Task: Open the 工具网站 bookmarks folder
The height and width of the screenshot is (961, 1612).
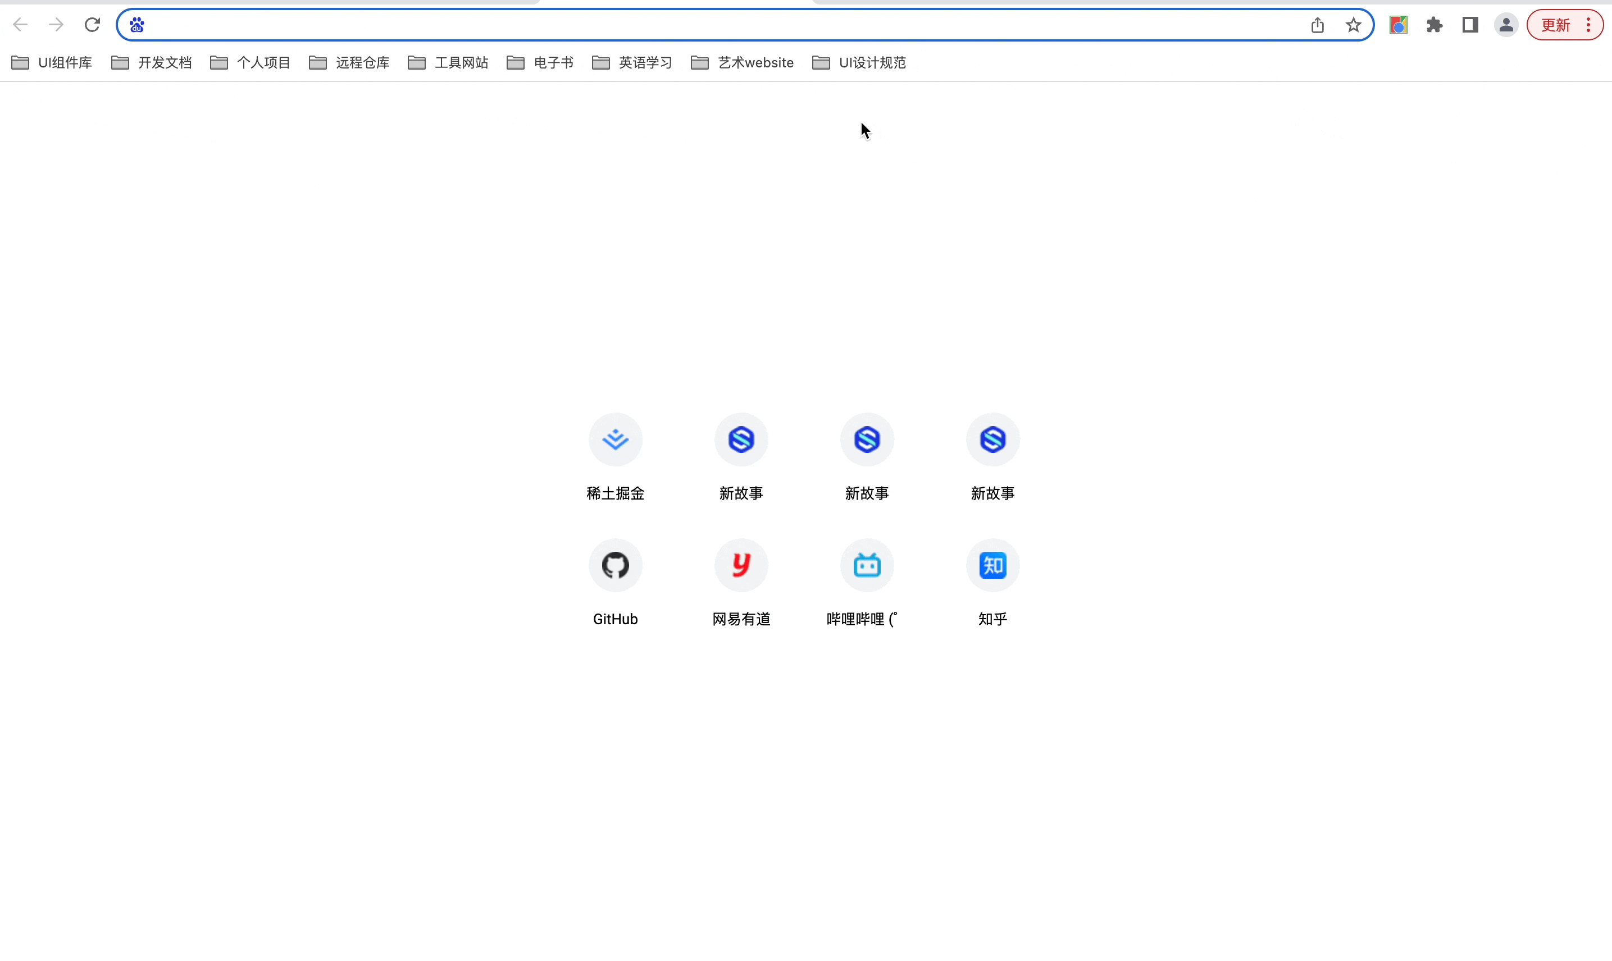Action: click(x=447, y=62)
